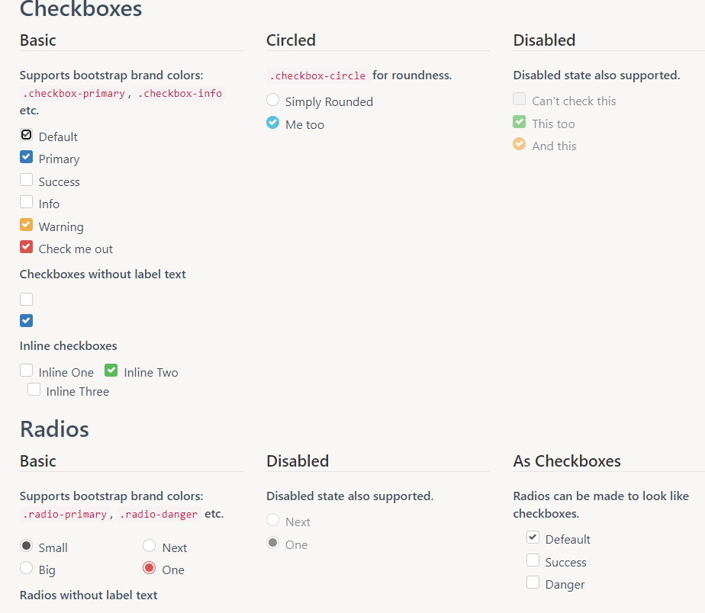Choose the Big radio option

point(27,567)
